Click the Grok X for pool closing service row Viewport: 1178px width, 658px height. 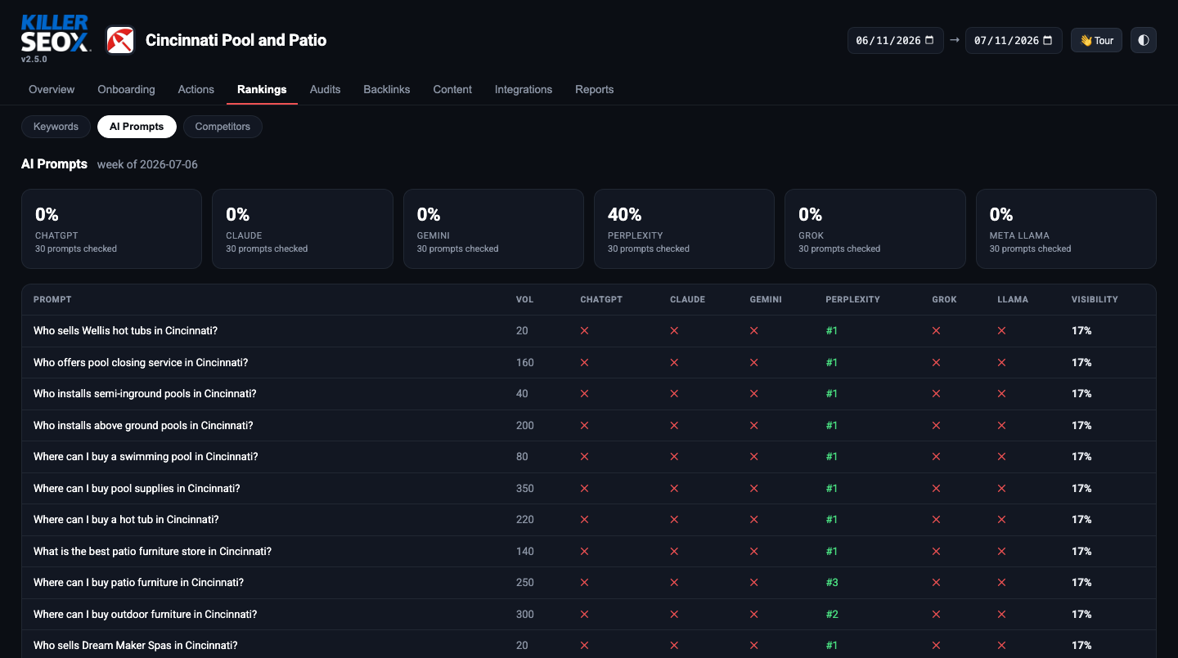(x=937, y=362)
